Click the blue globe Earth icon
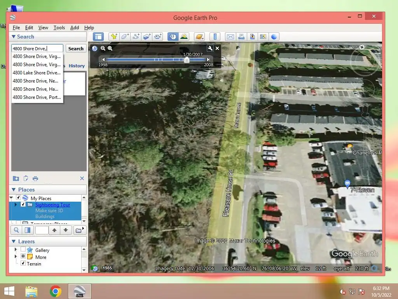Screen dimensions: 398x299 [x=274, y=37]
